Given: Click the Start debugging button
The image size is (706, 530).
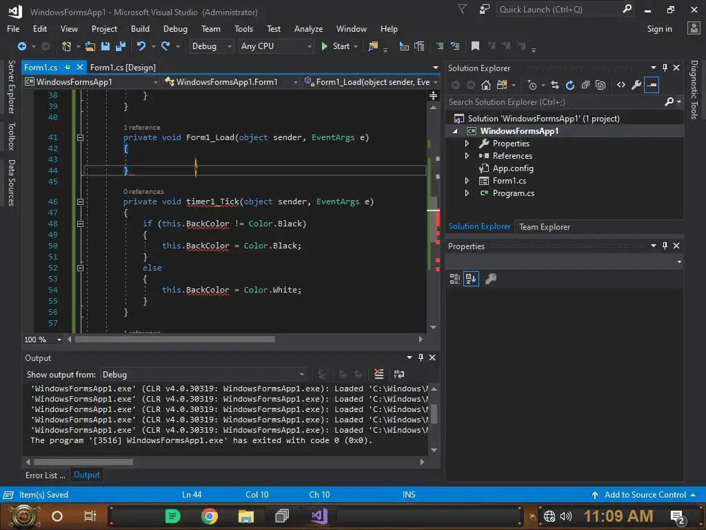Looking at the screenshot, I should click(336, 46).
